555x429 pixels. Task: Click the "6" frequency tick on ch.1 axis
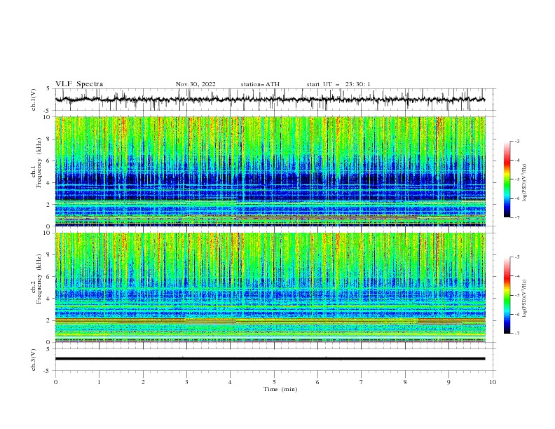pos(50,161)
